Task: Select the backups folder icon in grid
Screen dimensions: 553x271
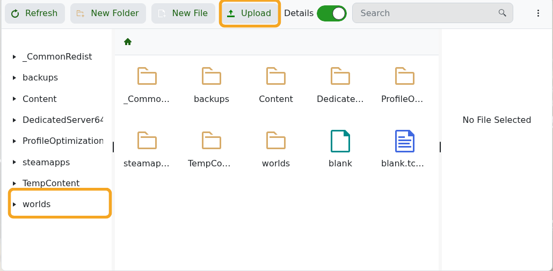Action: 211,76
